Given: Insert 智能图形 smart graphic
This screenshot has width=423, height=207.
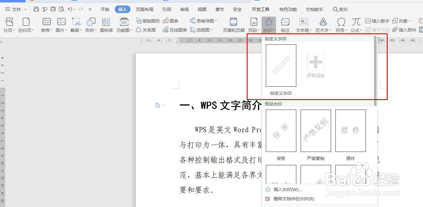Looking at the screenshot, I should coord(148,21).
